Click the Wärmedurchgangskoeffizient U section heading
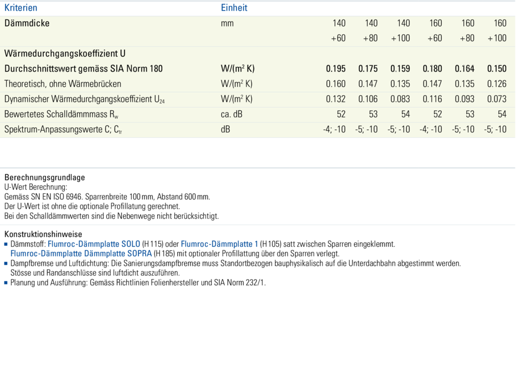 tap(65, 54)
